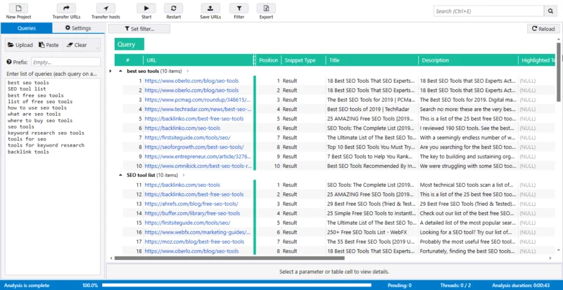563x290 pixels.
Task: Click the 'keyword research seo tools' query line
Action: coord(46,133)
